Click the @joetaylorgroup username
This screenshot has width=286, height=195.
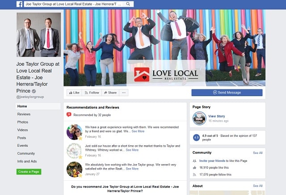pyautogui.click(x=30, y=97)
